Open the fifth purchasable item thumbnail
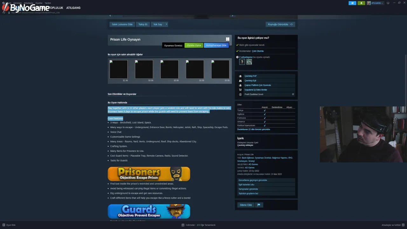The width and height of the screenshot is (407, 229). 220,69
